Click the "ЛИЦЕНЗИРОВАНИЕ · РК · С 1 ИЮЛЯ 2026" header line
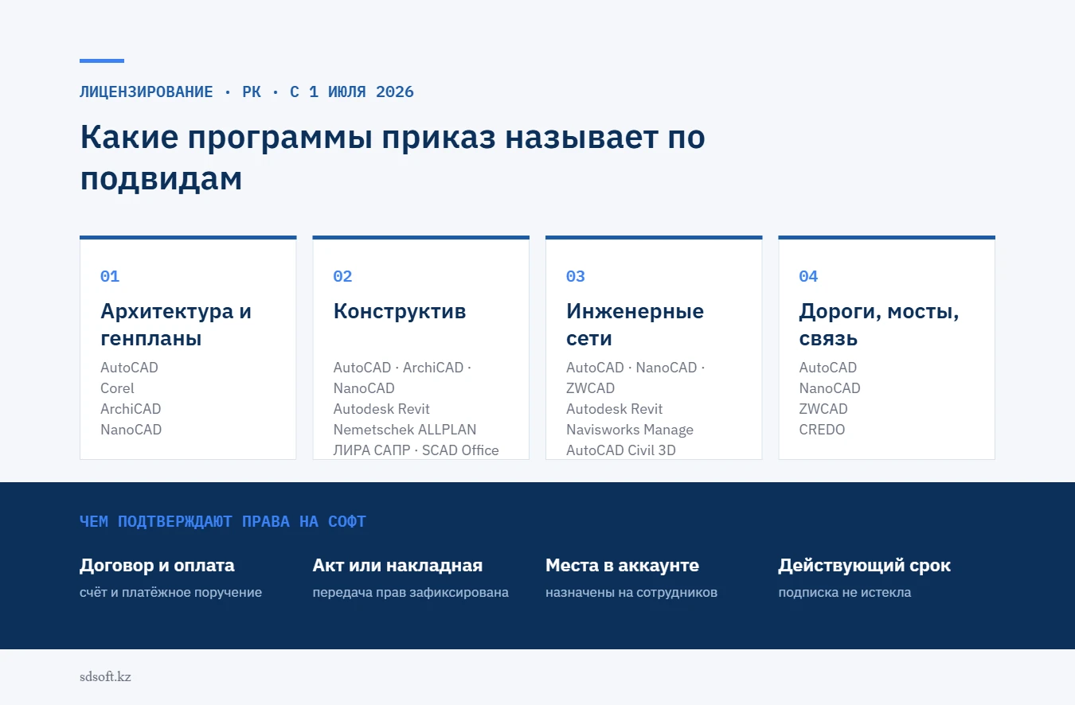 click(247, 92)
